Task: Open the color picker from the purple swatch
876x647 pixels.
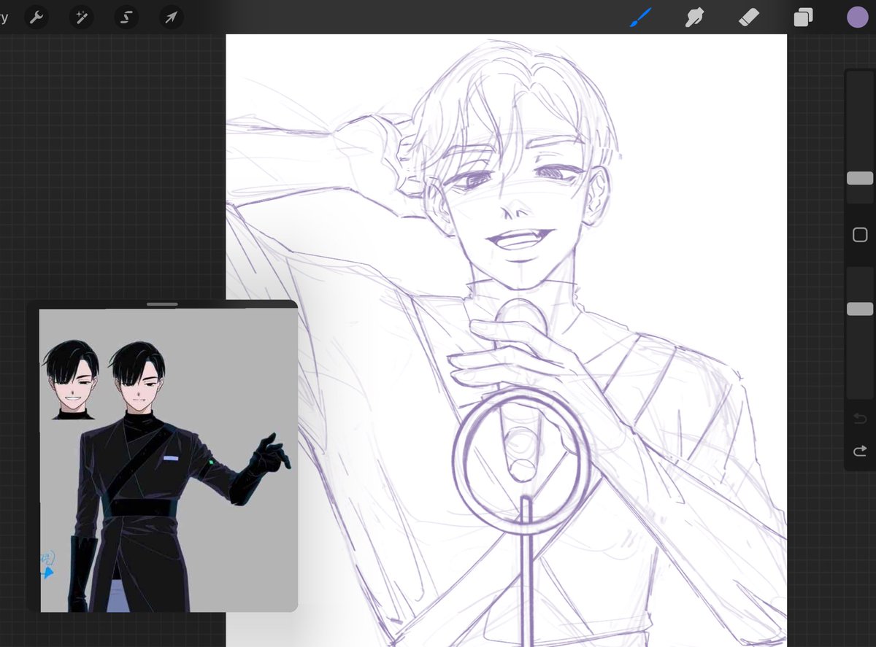Action: click(x=857, y=17)
